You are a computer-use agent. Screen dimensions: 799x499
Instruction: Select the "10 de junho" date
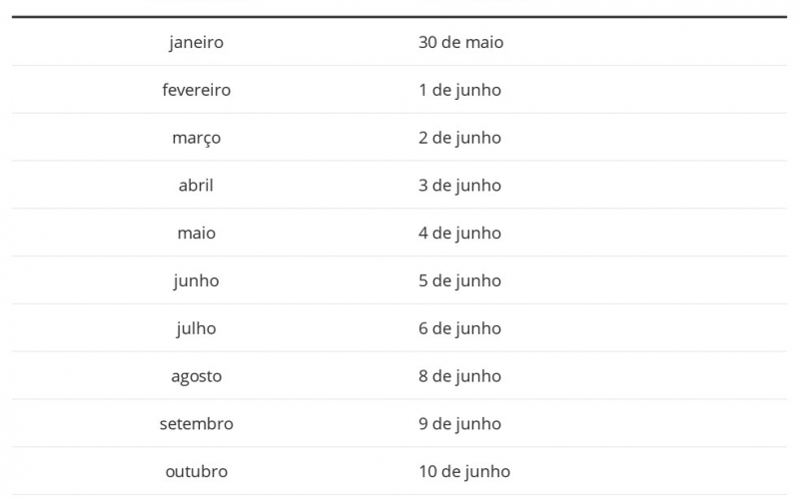pos(463,471)
